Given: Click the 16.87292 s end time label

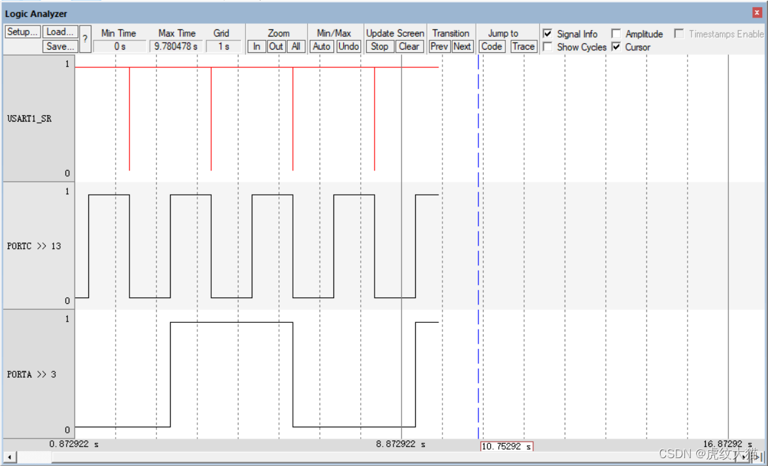Looking at the screenshot, I should [x=728, y=444].
